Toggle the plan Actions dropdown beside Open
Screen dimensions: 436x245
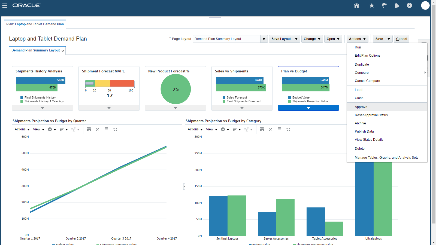click(358, 39)
